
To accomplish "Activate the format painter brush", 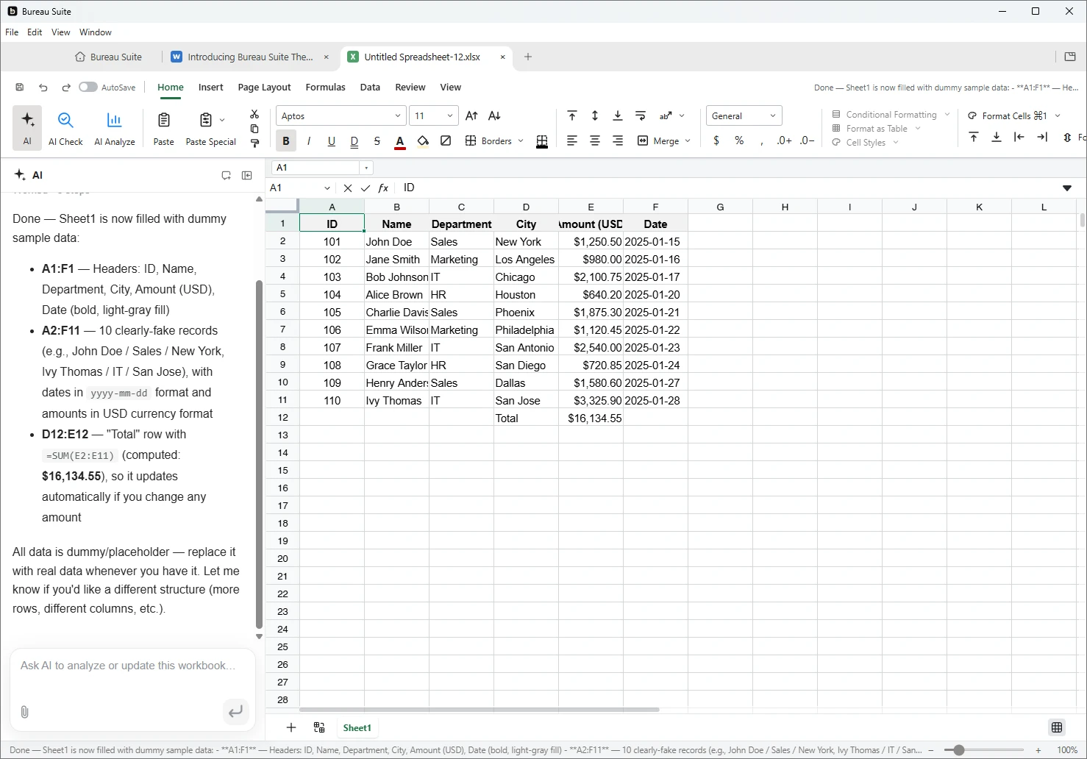I will pyautogui.click(x=254, y=143).
